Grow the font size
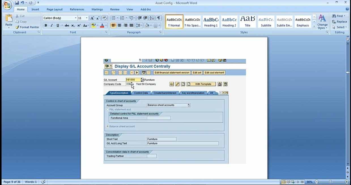351x185 pixels. pos(92,18)
